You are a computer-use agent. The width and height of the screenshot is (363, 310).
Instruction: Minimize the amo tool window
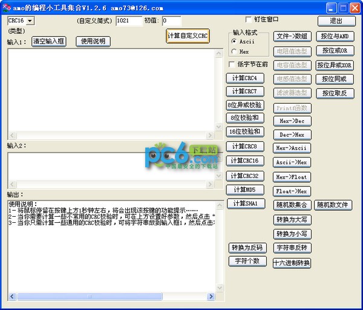331,8
